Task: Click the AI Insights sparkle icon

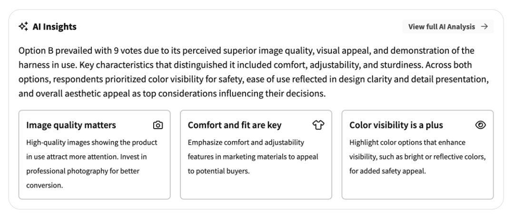Action: click(x=23, y=27)
